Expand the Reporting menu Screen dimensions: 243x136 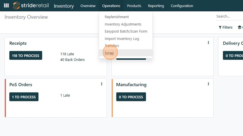156,6
